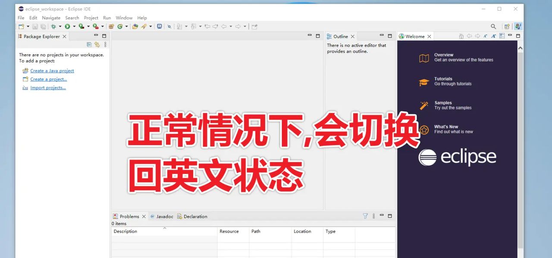Open the Window menu
The height and width of the screenshot is (258, 552).
pyautogui.click(x=124, y=18)
